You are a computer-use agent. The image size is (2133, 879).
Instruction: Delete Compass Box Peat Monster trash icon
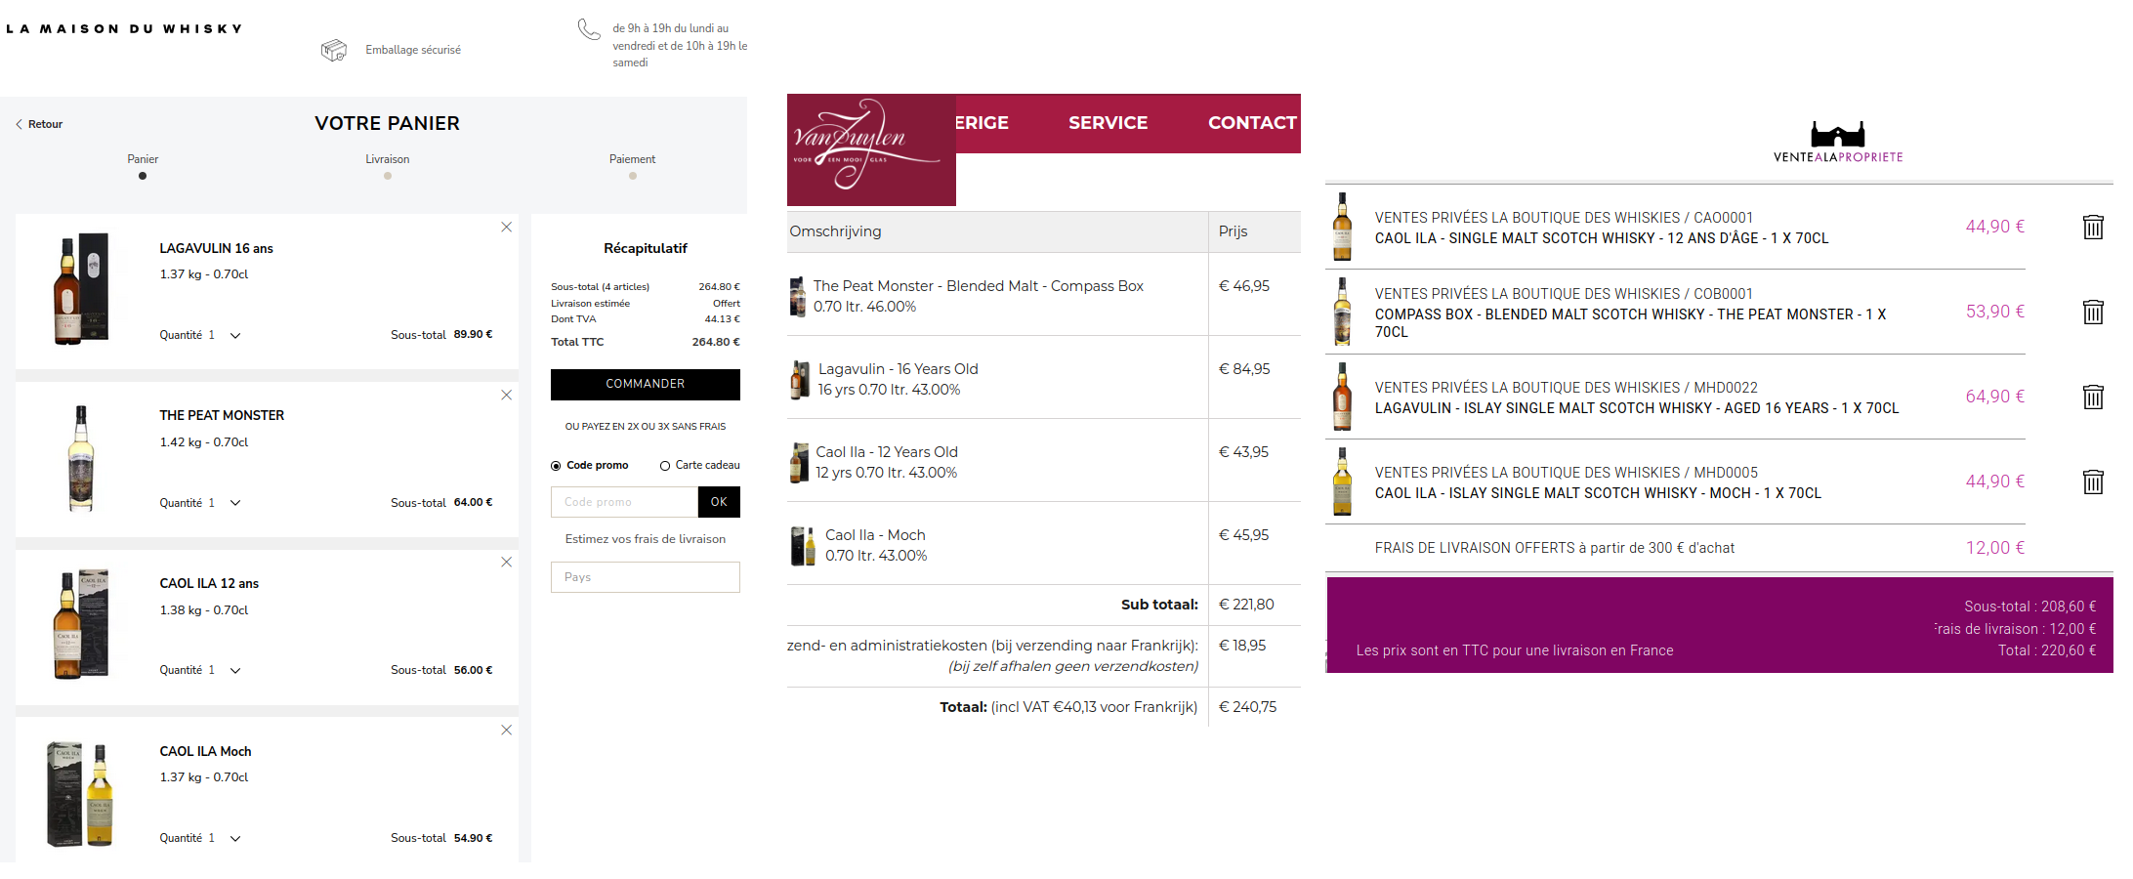[2093, 312]
